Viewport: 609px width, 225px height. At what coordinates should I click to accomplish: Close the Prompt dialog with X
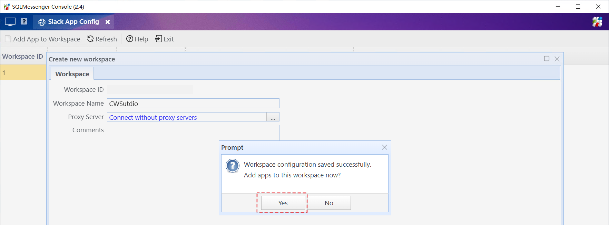pos(384,147)
